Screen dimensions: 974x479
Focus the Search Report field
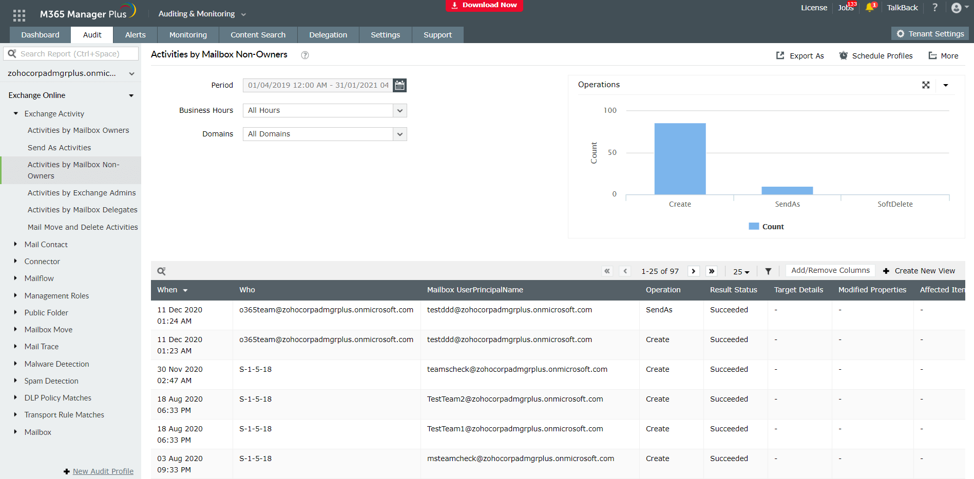[71, 54]
